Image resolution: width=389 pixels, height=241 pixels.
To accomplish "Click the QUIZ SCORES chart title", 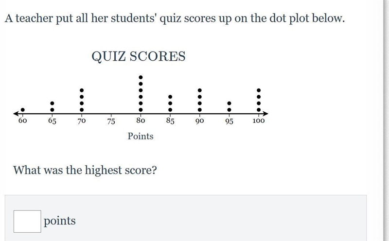I will pyautogui.click(x=139, y=56).
